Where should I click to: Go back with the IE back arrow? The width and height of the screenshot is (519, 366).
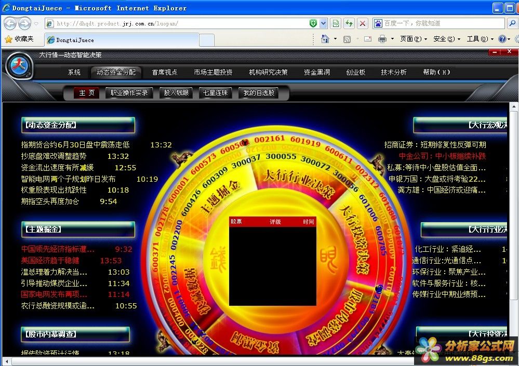[10, 23]
